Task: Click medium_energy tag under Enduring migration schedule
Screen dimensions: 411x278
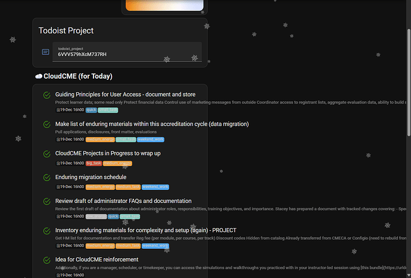Action: click(x=100, y=187)
